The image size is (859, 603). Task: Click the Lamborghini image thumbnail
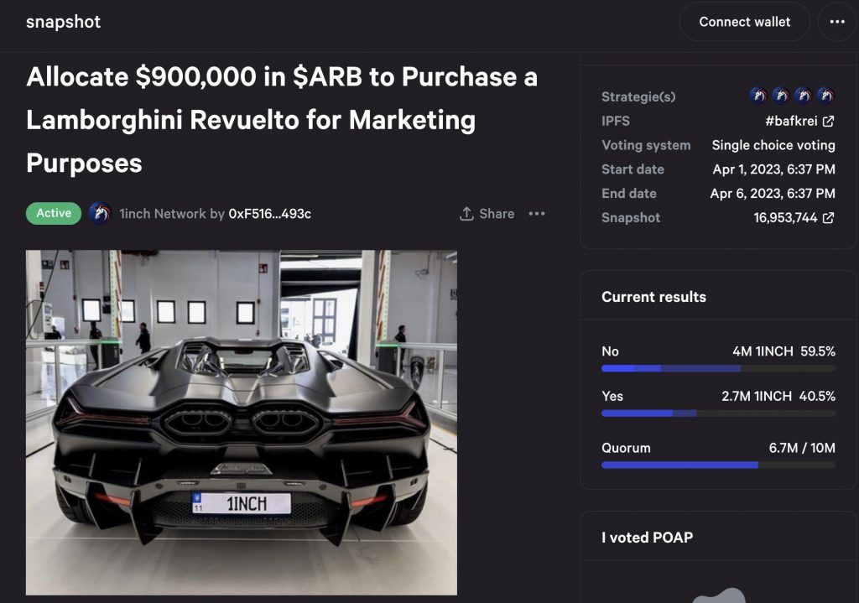click(242, 422)
